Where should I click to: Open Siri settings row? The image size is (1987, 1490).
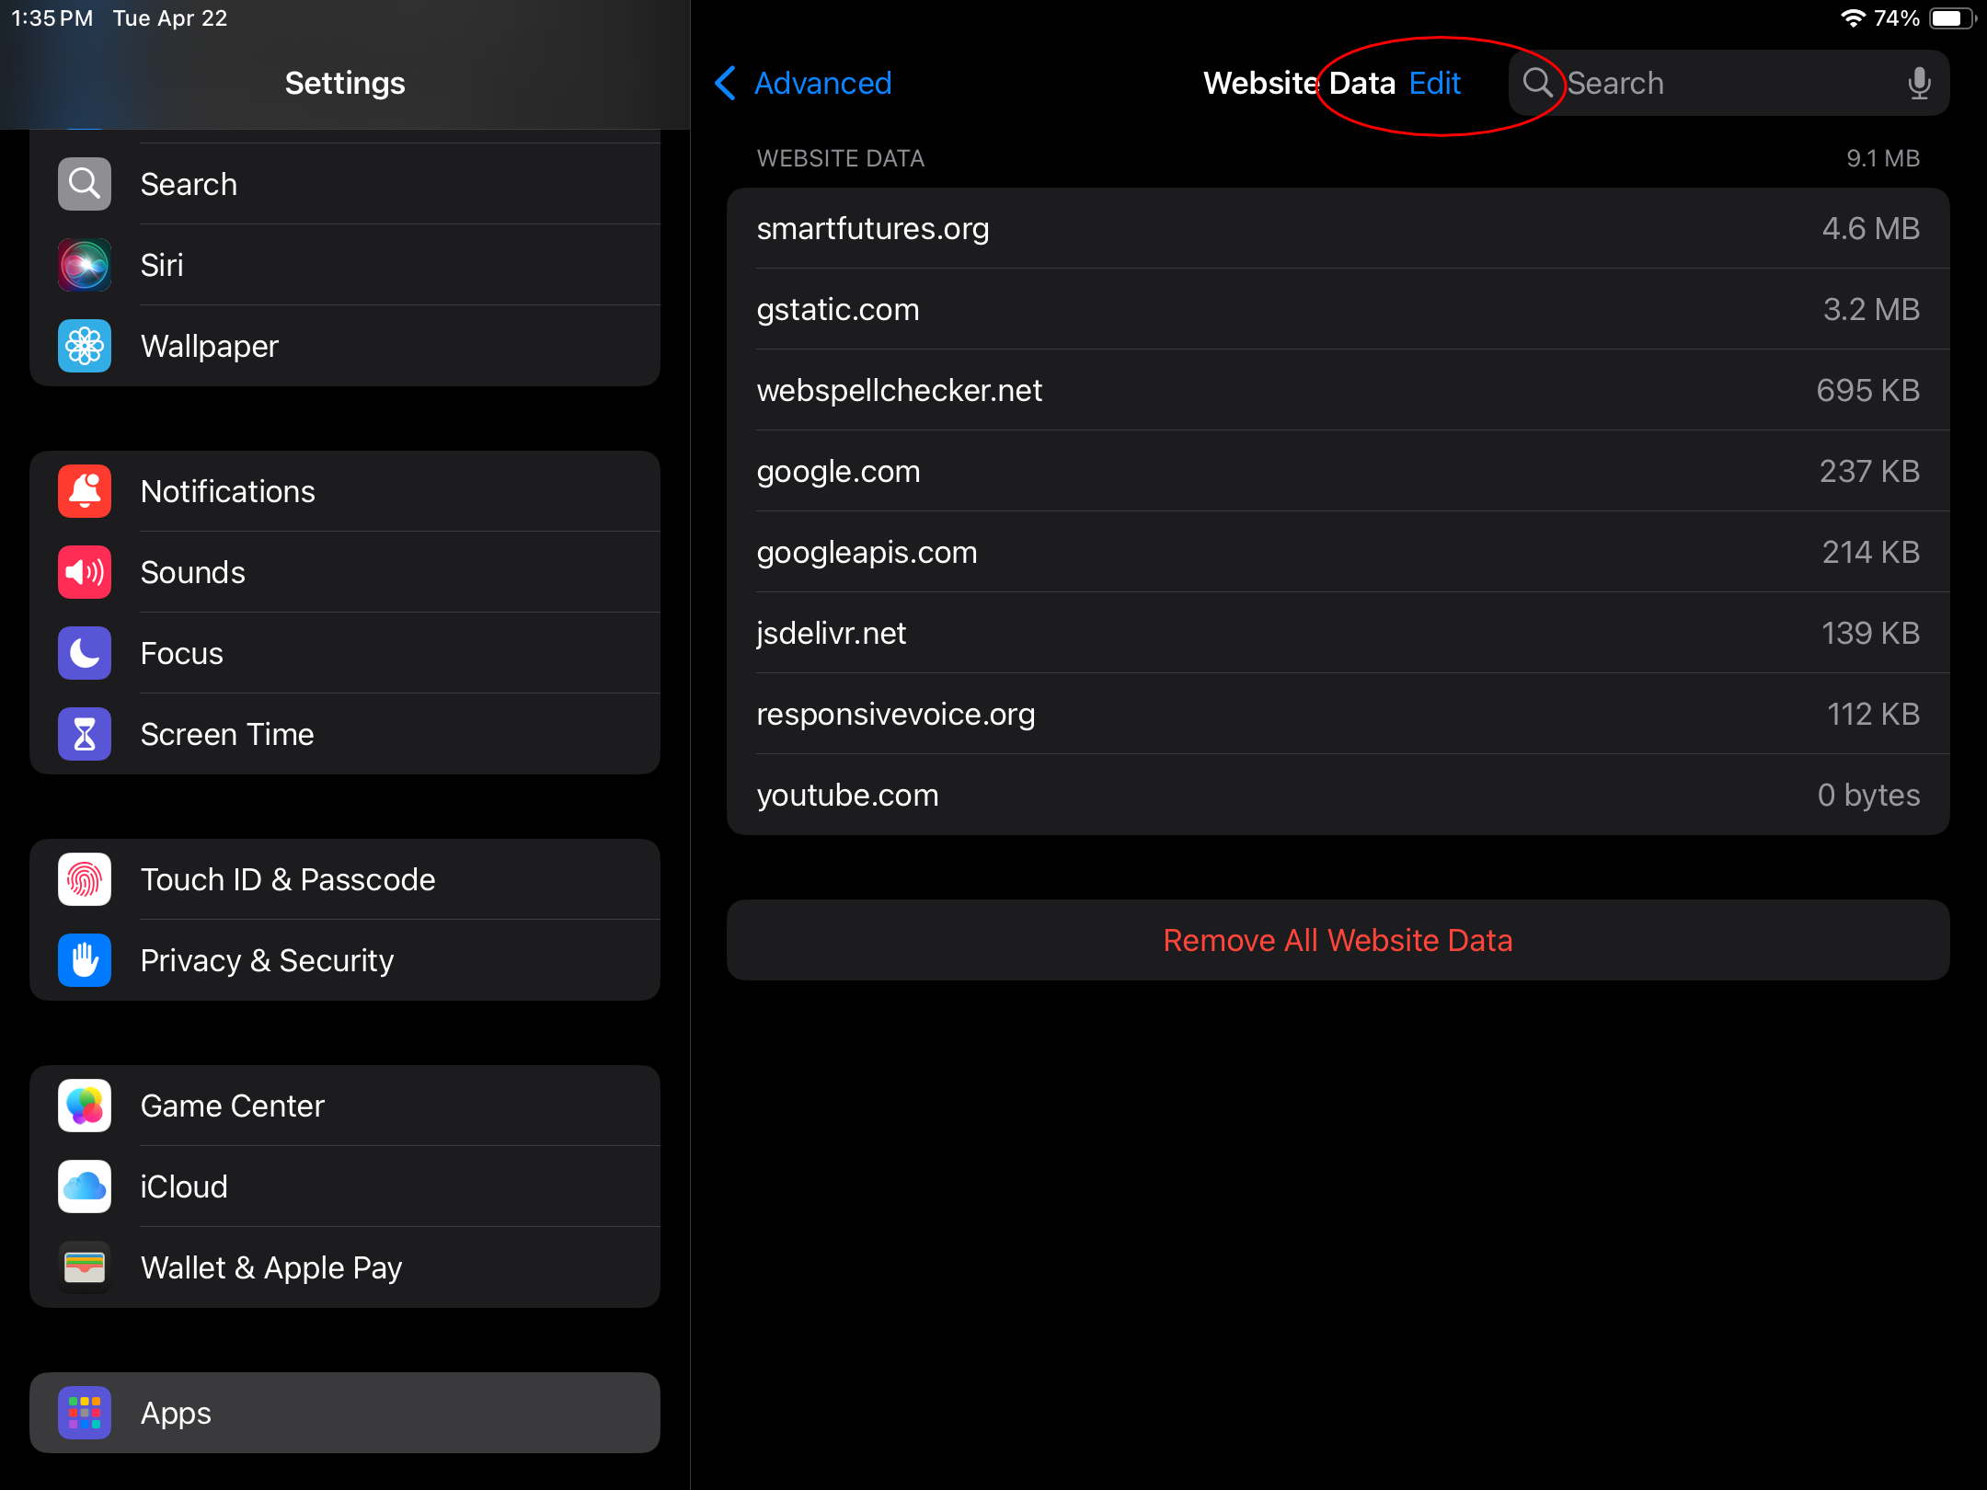345,265
